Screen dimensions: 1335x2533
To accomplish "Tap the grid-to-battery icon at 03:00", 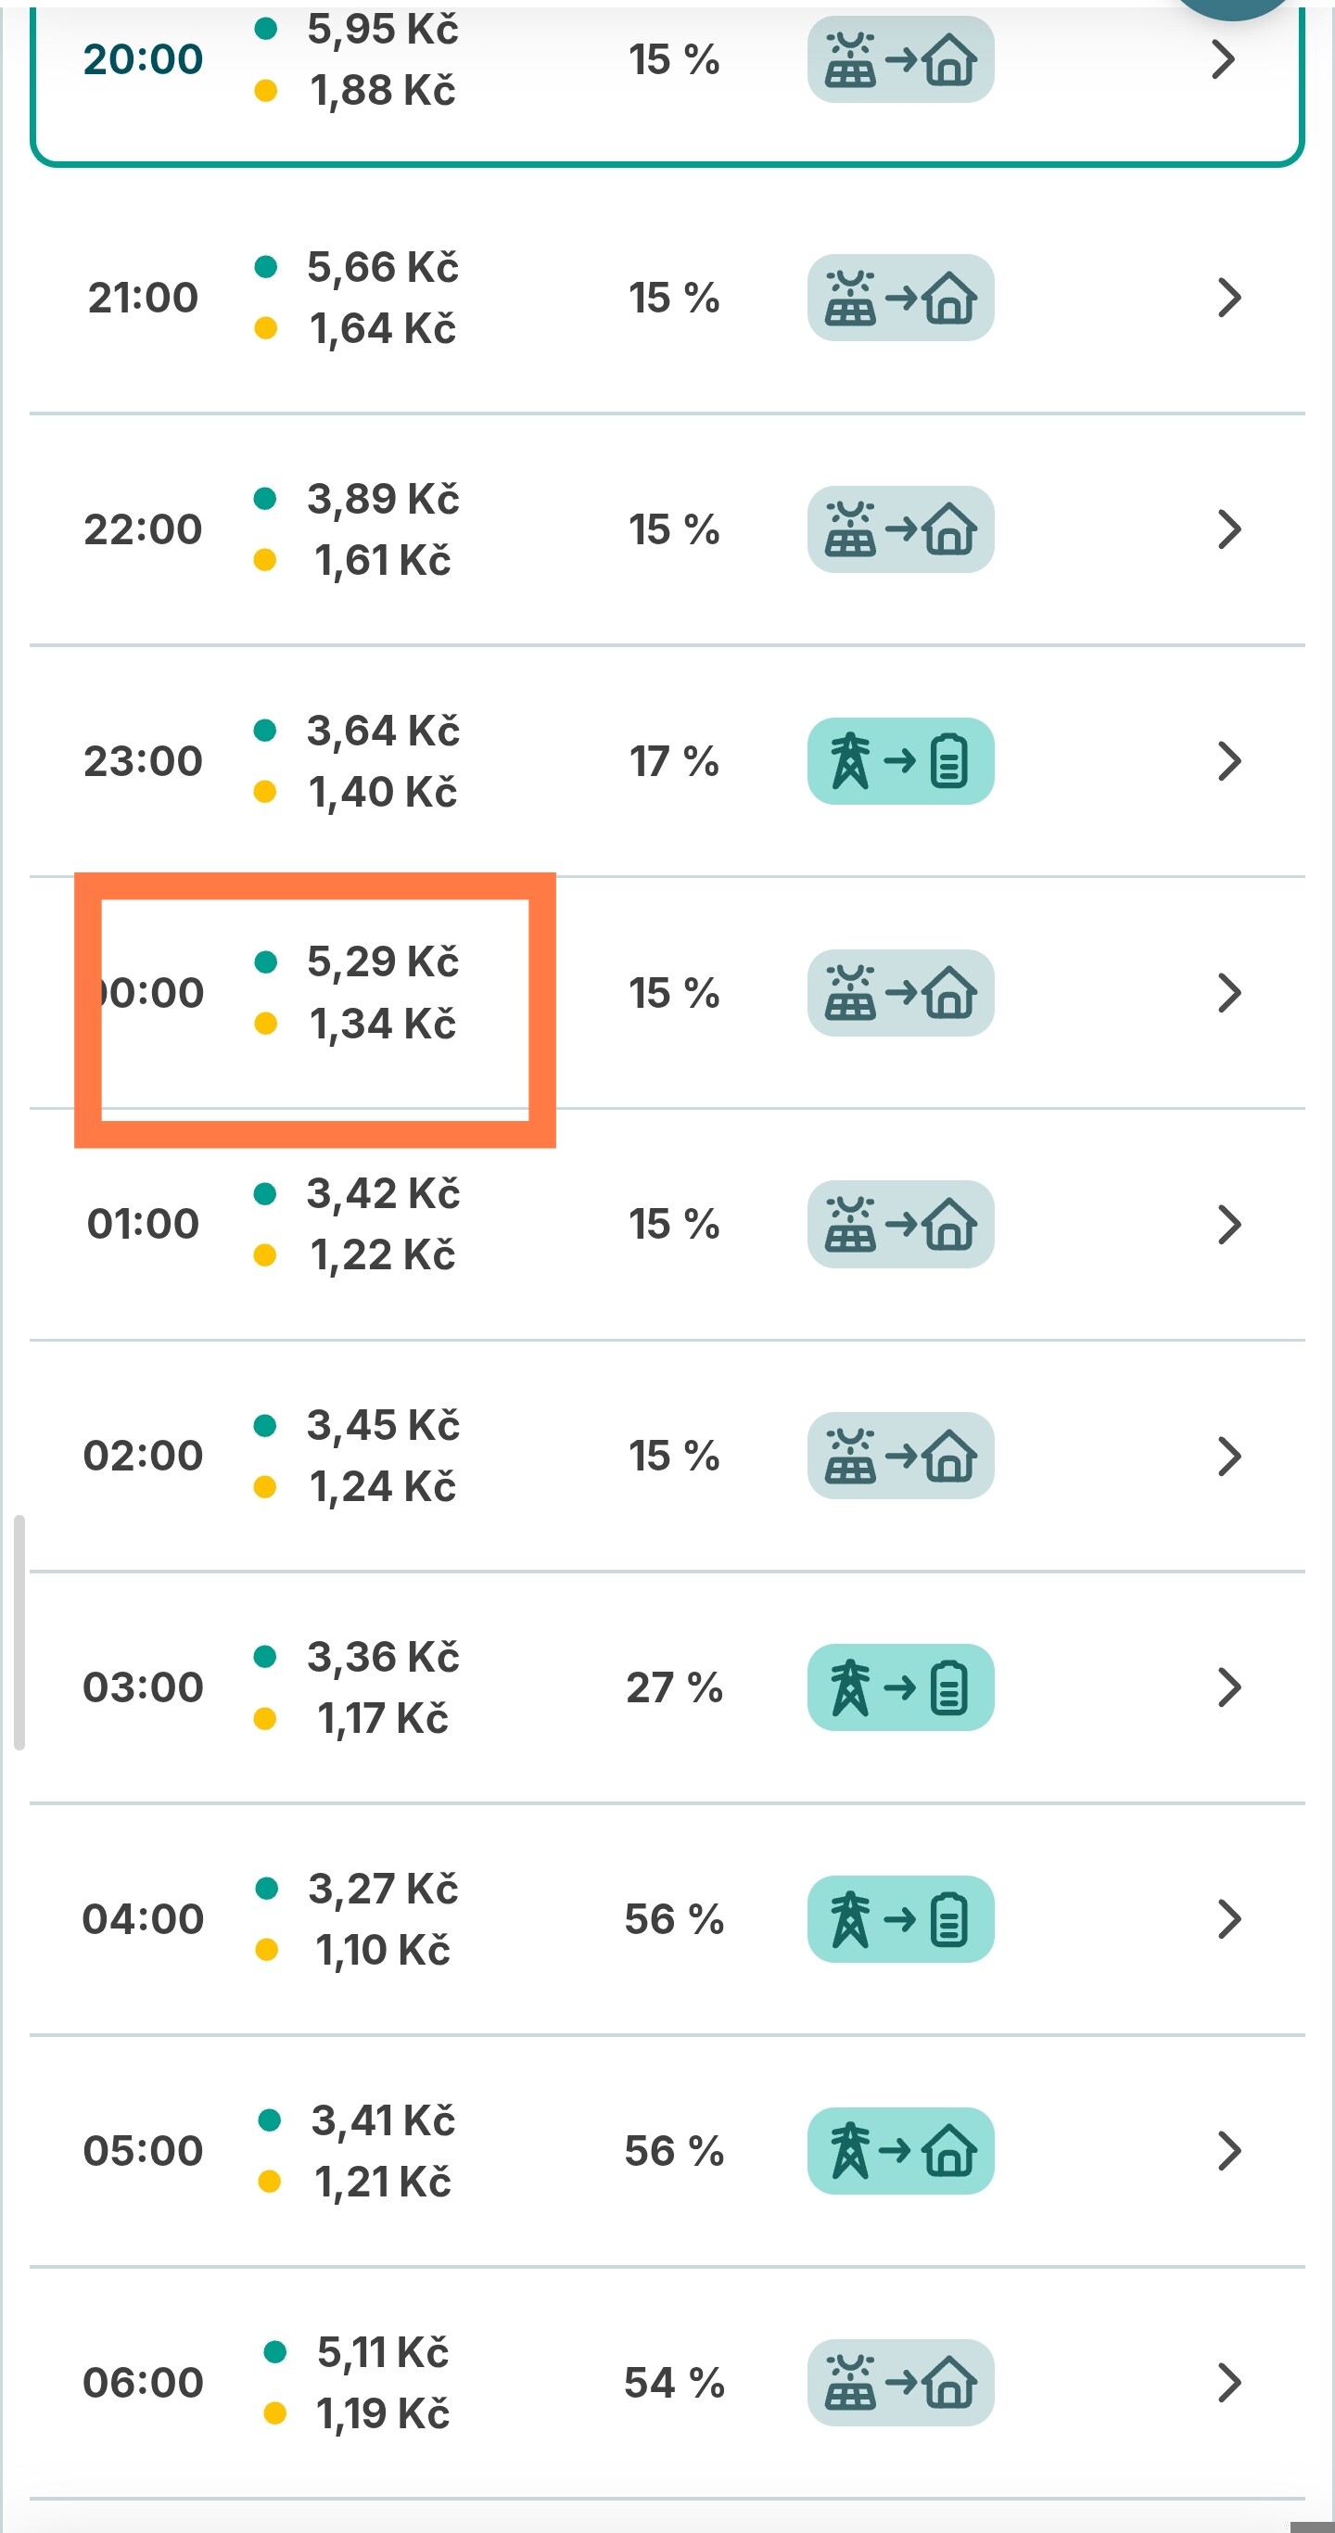I will coord(900,1687).
